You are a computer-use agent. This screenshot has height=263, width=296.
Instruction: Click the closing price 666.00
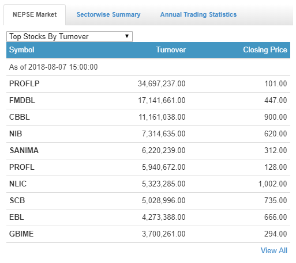click(276, 217)
